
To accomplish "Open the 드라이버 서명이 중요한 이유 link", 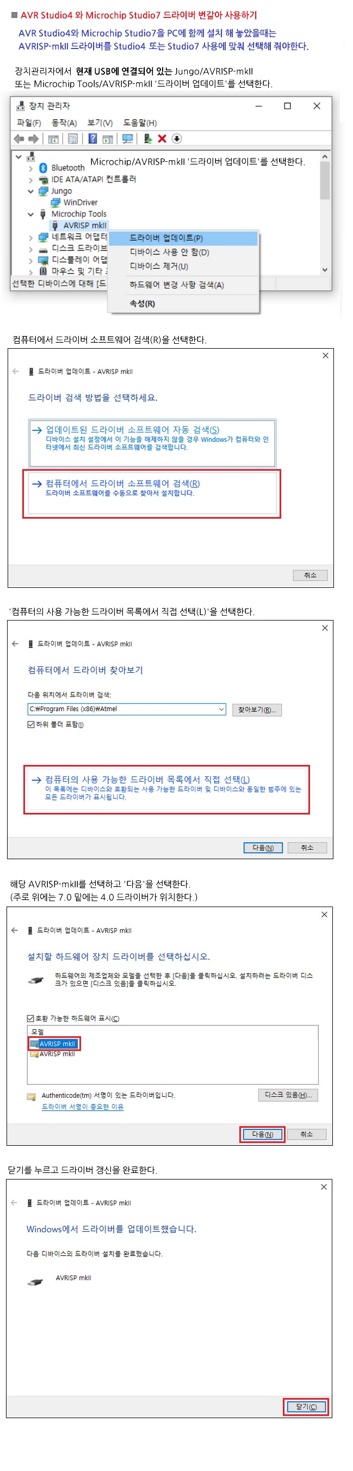I will [83, 1107].
